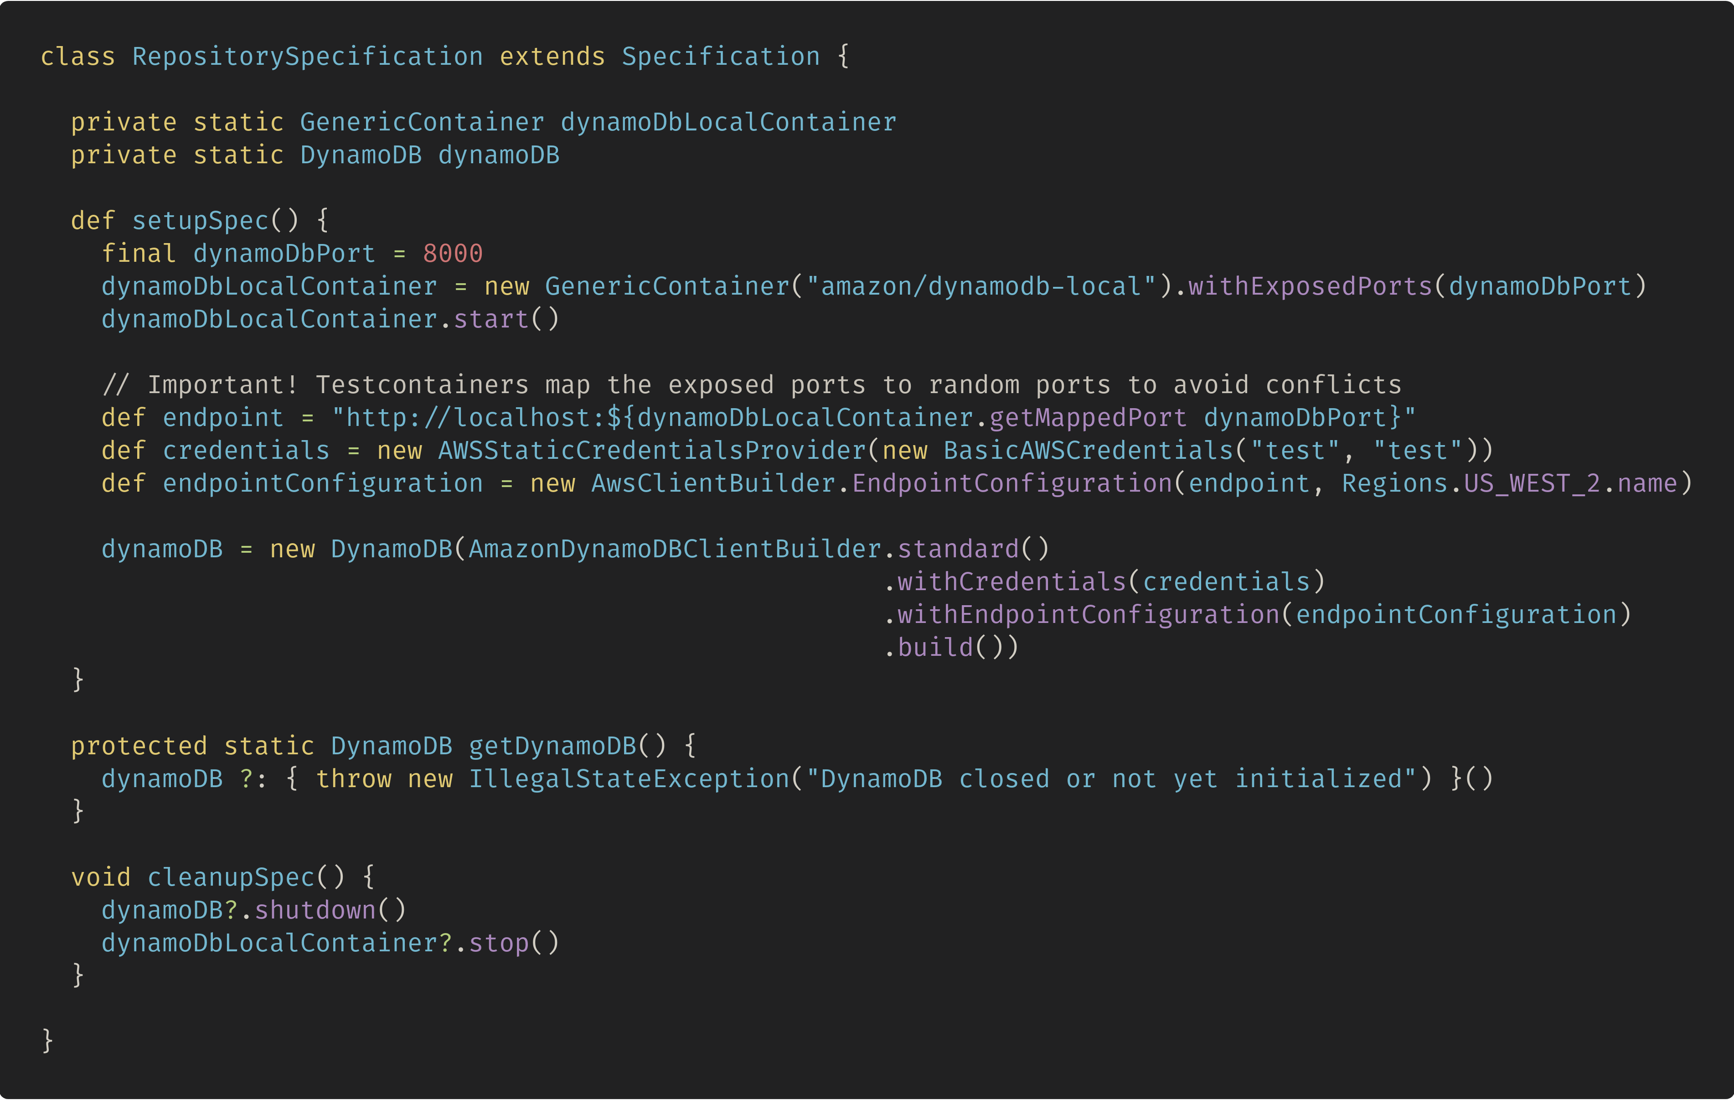Click 'dynamoDbLocalContainer' in the private static declaration

(x=728, y=123)
